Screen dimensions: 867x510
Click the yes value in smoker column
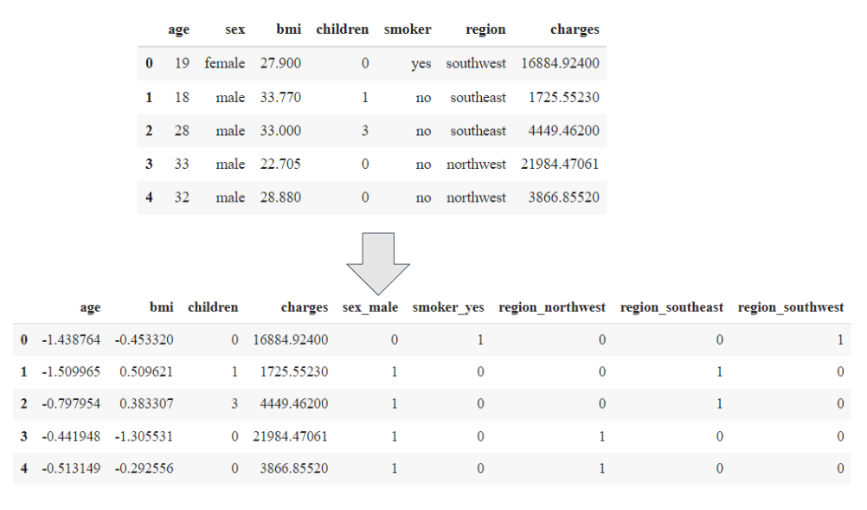(421, 64)
